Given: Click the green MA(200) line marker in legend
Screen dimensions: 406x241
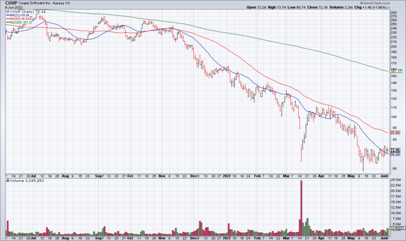Looking at the screenshot, I should tap(8, 23).
